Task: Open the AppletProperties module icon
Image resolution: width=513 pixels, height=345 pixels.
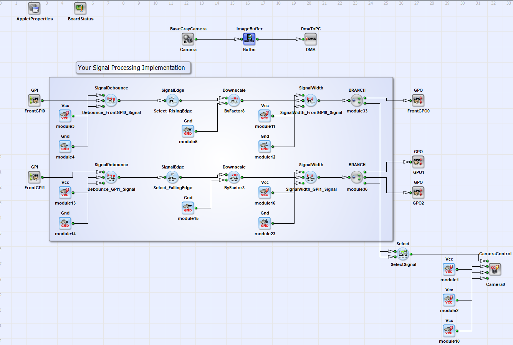Action: click(x=35, y=8)
